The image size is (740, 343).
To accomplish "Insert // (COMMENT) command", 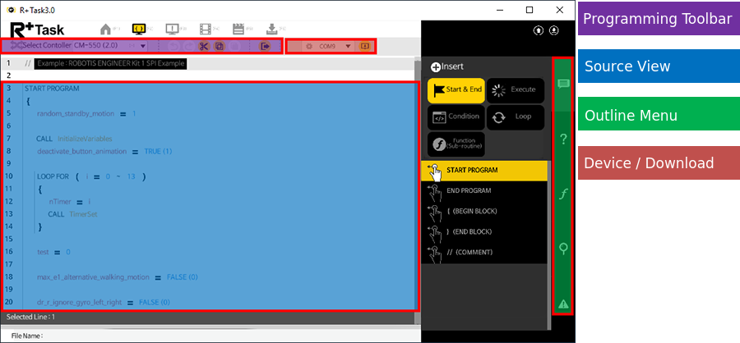I will point(483,253).
